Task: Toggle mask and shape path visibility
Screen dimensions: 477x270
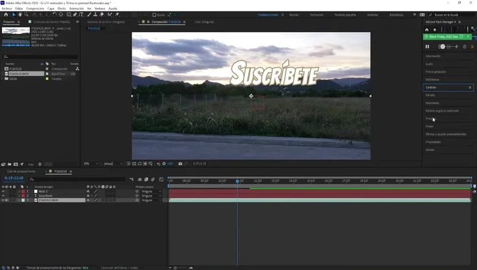Action: 140,164
